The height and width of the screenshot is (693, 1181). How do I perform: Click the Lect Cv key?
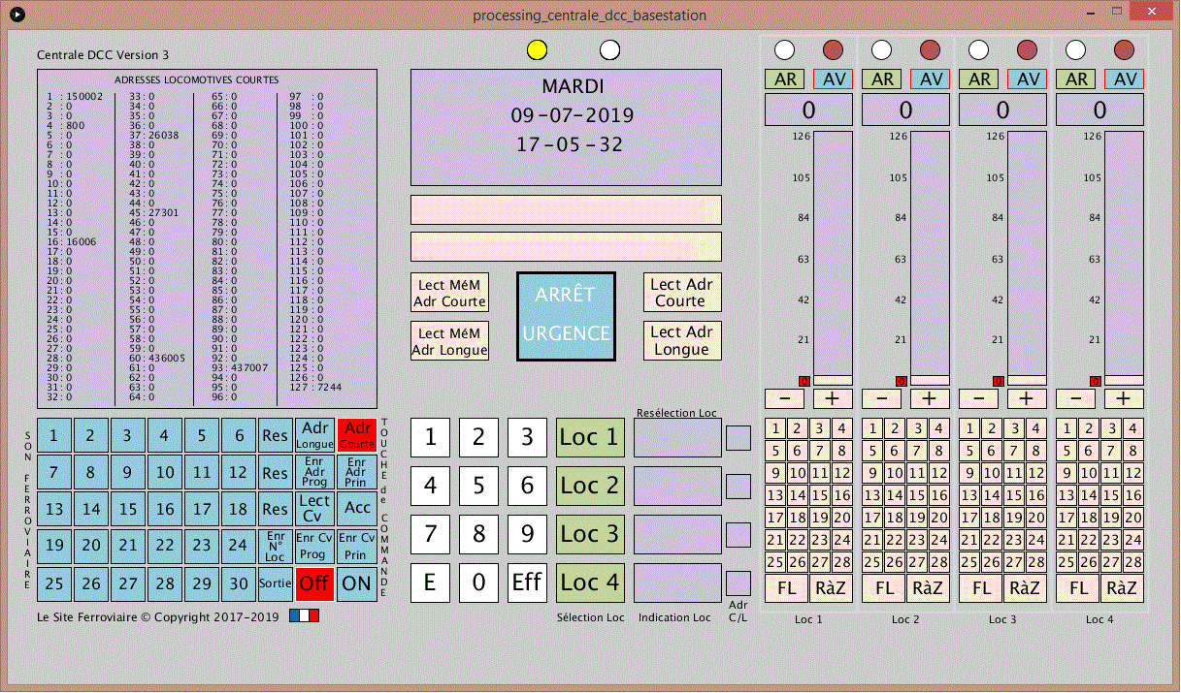(314, 509)
